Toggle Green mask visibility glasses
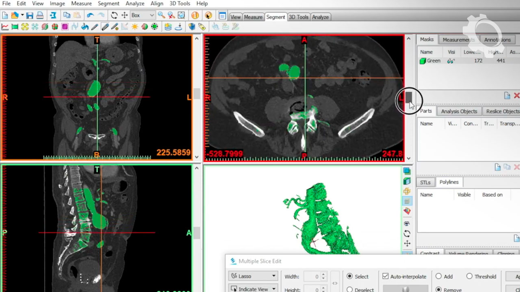 tap(451, 61)
